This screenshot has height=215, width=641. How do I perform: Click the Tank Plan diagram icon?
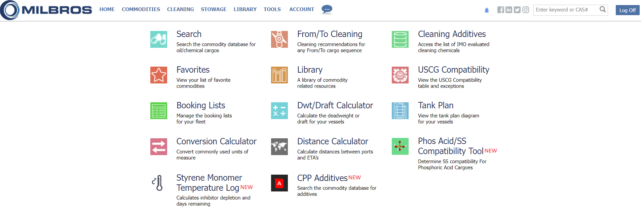click(400, 111)
